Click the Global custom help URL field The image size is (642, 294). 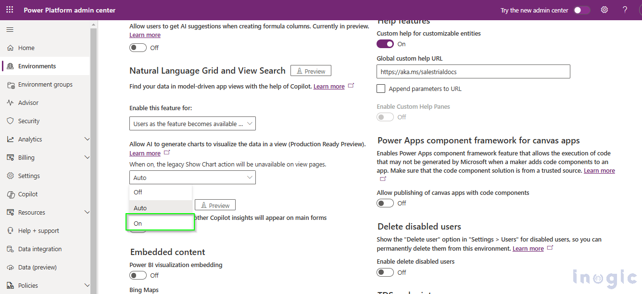(473, 72)
